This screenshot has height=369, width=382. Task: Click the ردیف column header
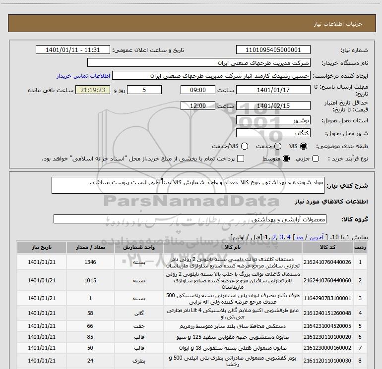coord(360,247)
